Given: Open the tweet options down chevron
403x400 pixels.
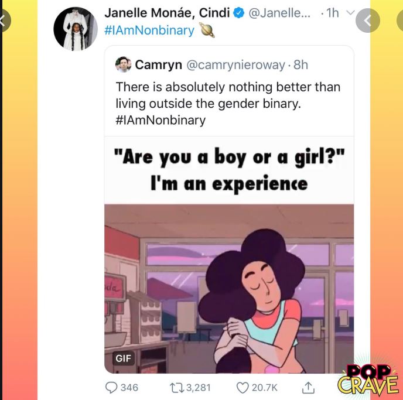Looking at the screenshot, I should click(x=351, y=12).
